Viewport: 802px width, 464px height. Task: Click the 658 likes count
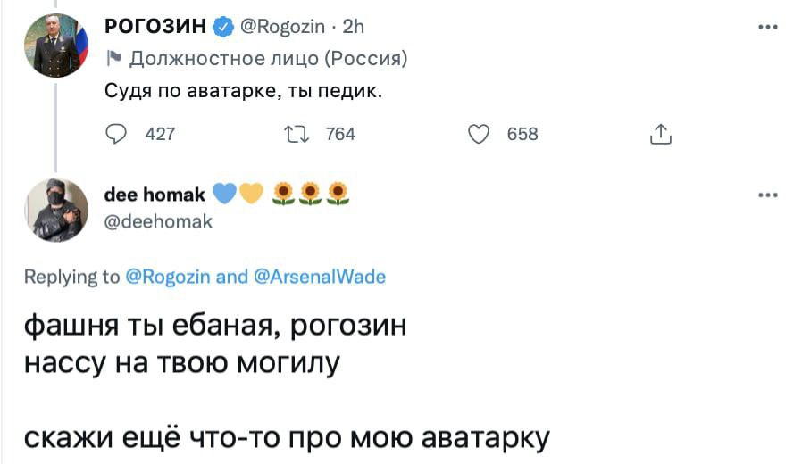coord(522,134)
